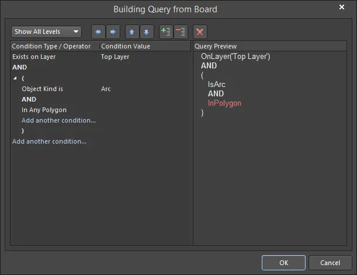Click InPolygon in the query preview
Viewport: 357px width, 275px height.
point(224,103)
